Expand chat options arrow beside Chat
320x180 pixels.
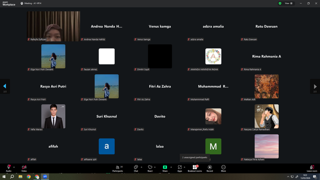[x=141, y=167]
